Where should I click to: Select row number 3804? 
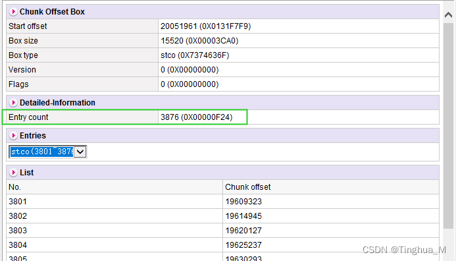point(18,245)
